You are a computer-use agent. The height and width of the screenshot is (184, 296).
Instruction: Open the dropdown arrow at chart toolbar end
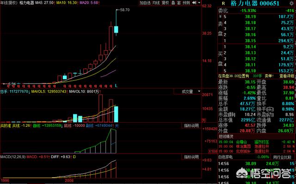click(199, 3)
